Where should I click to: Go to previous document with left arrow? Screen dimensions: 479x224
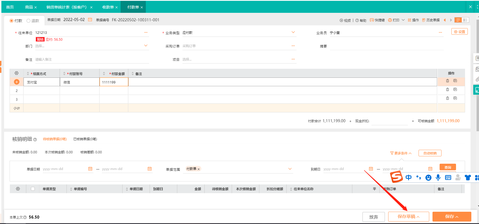445,20
